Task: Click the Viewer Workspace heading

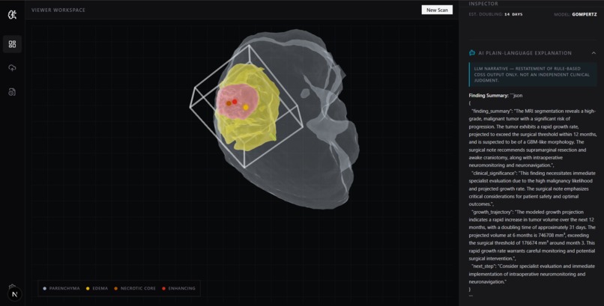Action: pyautogui.click(x=58, y=10)
